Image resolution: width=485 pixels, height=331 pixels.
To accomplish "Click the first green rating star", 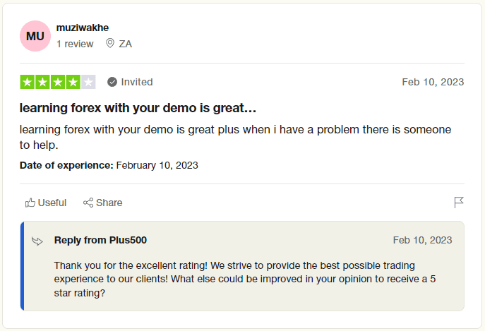I will (28, 82).
